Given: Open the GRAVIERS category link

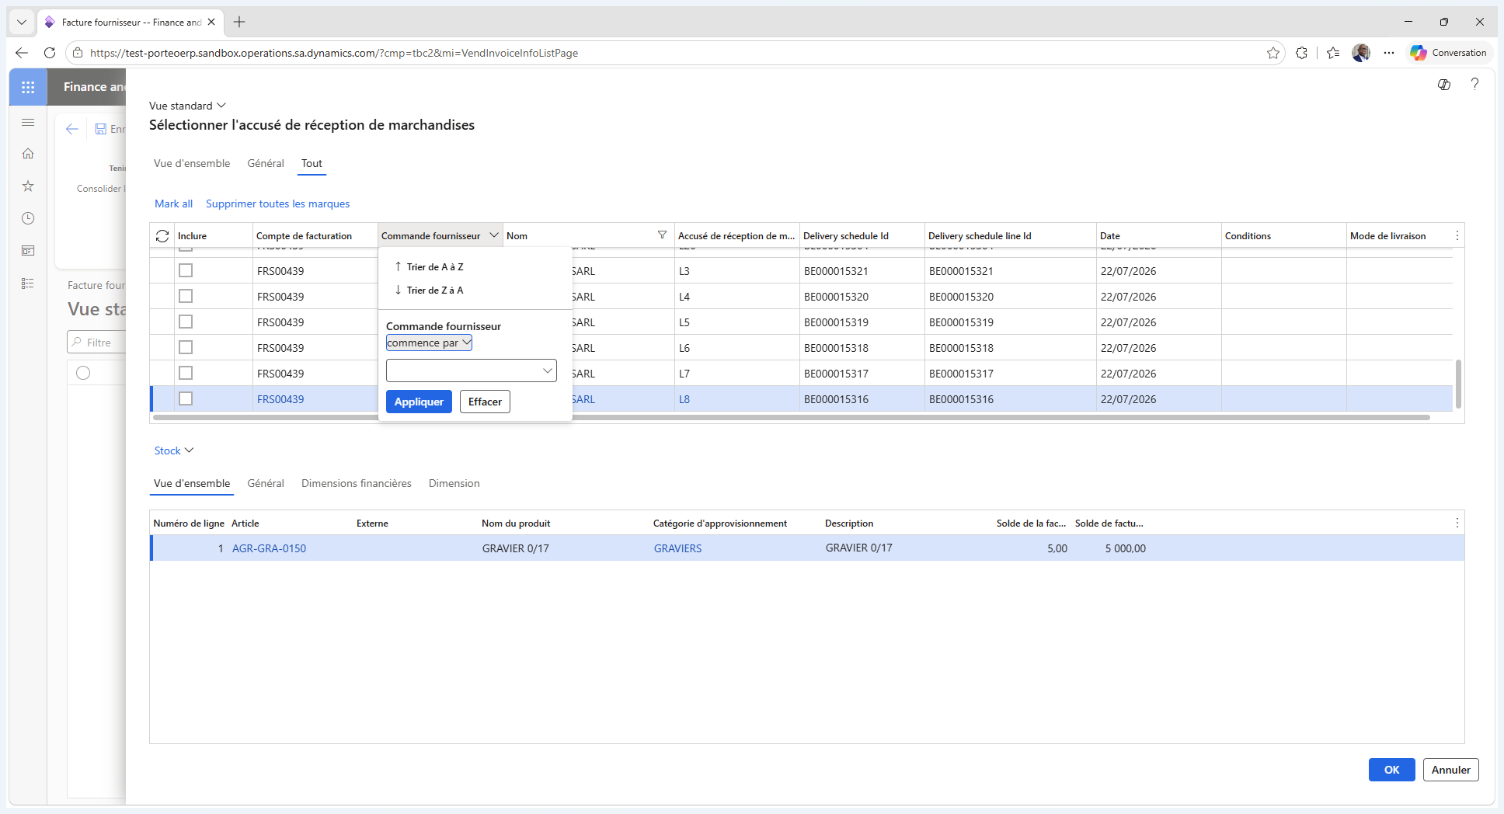Looking at the screenshot, I should [677, 548].
